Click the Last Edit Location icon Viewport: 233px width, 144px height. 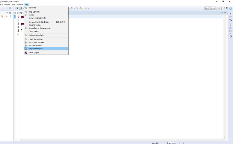point(77,8)
